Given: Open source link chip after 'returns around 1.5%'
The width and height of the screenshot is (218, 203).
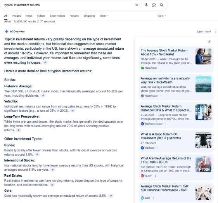Looking at the screenshot, I should click(x=37, y=154).
